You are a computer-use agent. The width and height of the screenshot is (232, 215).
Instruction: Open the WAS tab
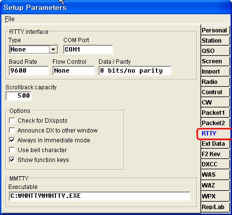point(215,175)
